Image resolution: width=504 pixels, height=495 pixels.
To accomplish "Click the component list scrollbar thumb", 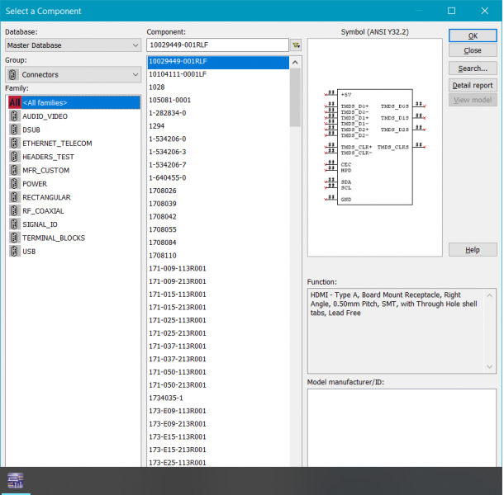I will coord(295,97).
